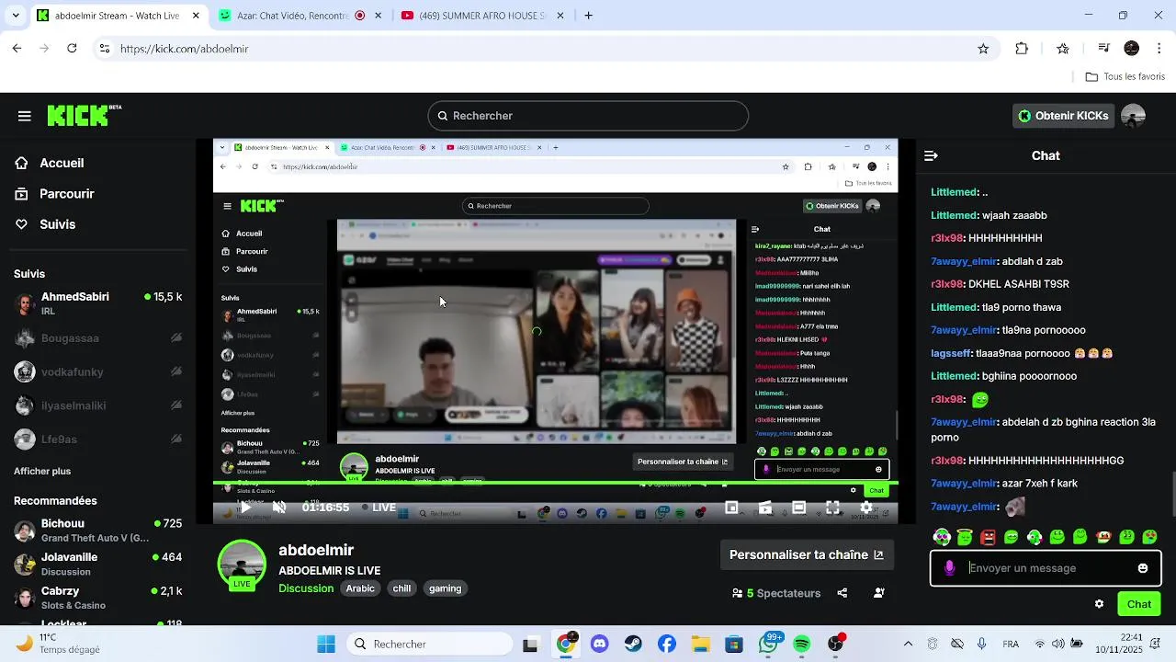Viewport: 1176px width, 662px height.
Task: Open the emoji picker in the chat box
Action: (1143, 568)
